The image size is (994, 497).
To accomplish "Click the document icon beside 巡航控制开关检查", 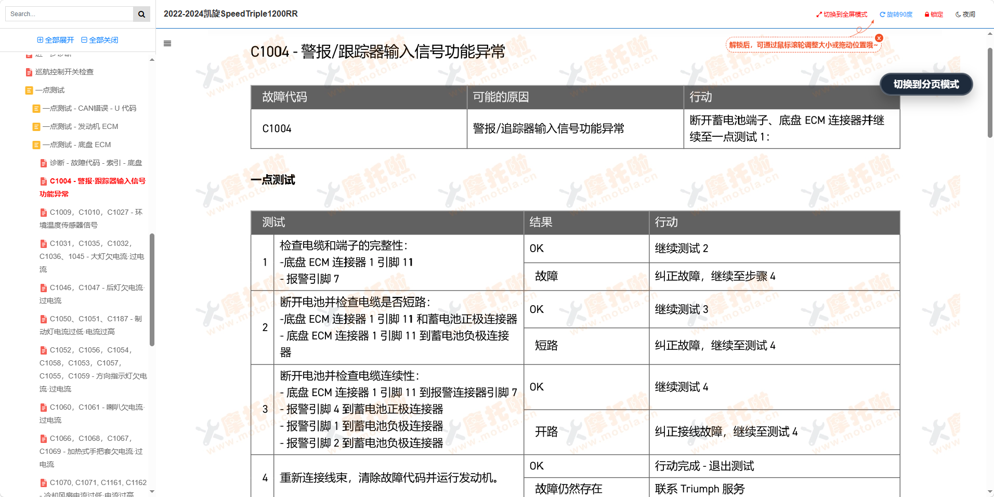I will (29, 72).
